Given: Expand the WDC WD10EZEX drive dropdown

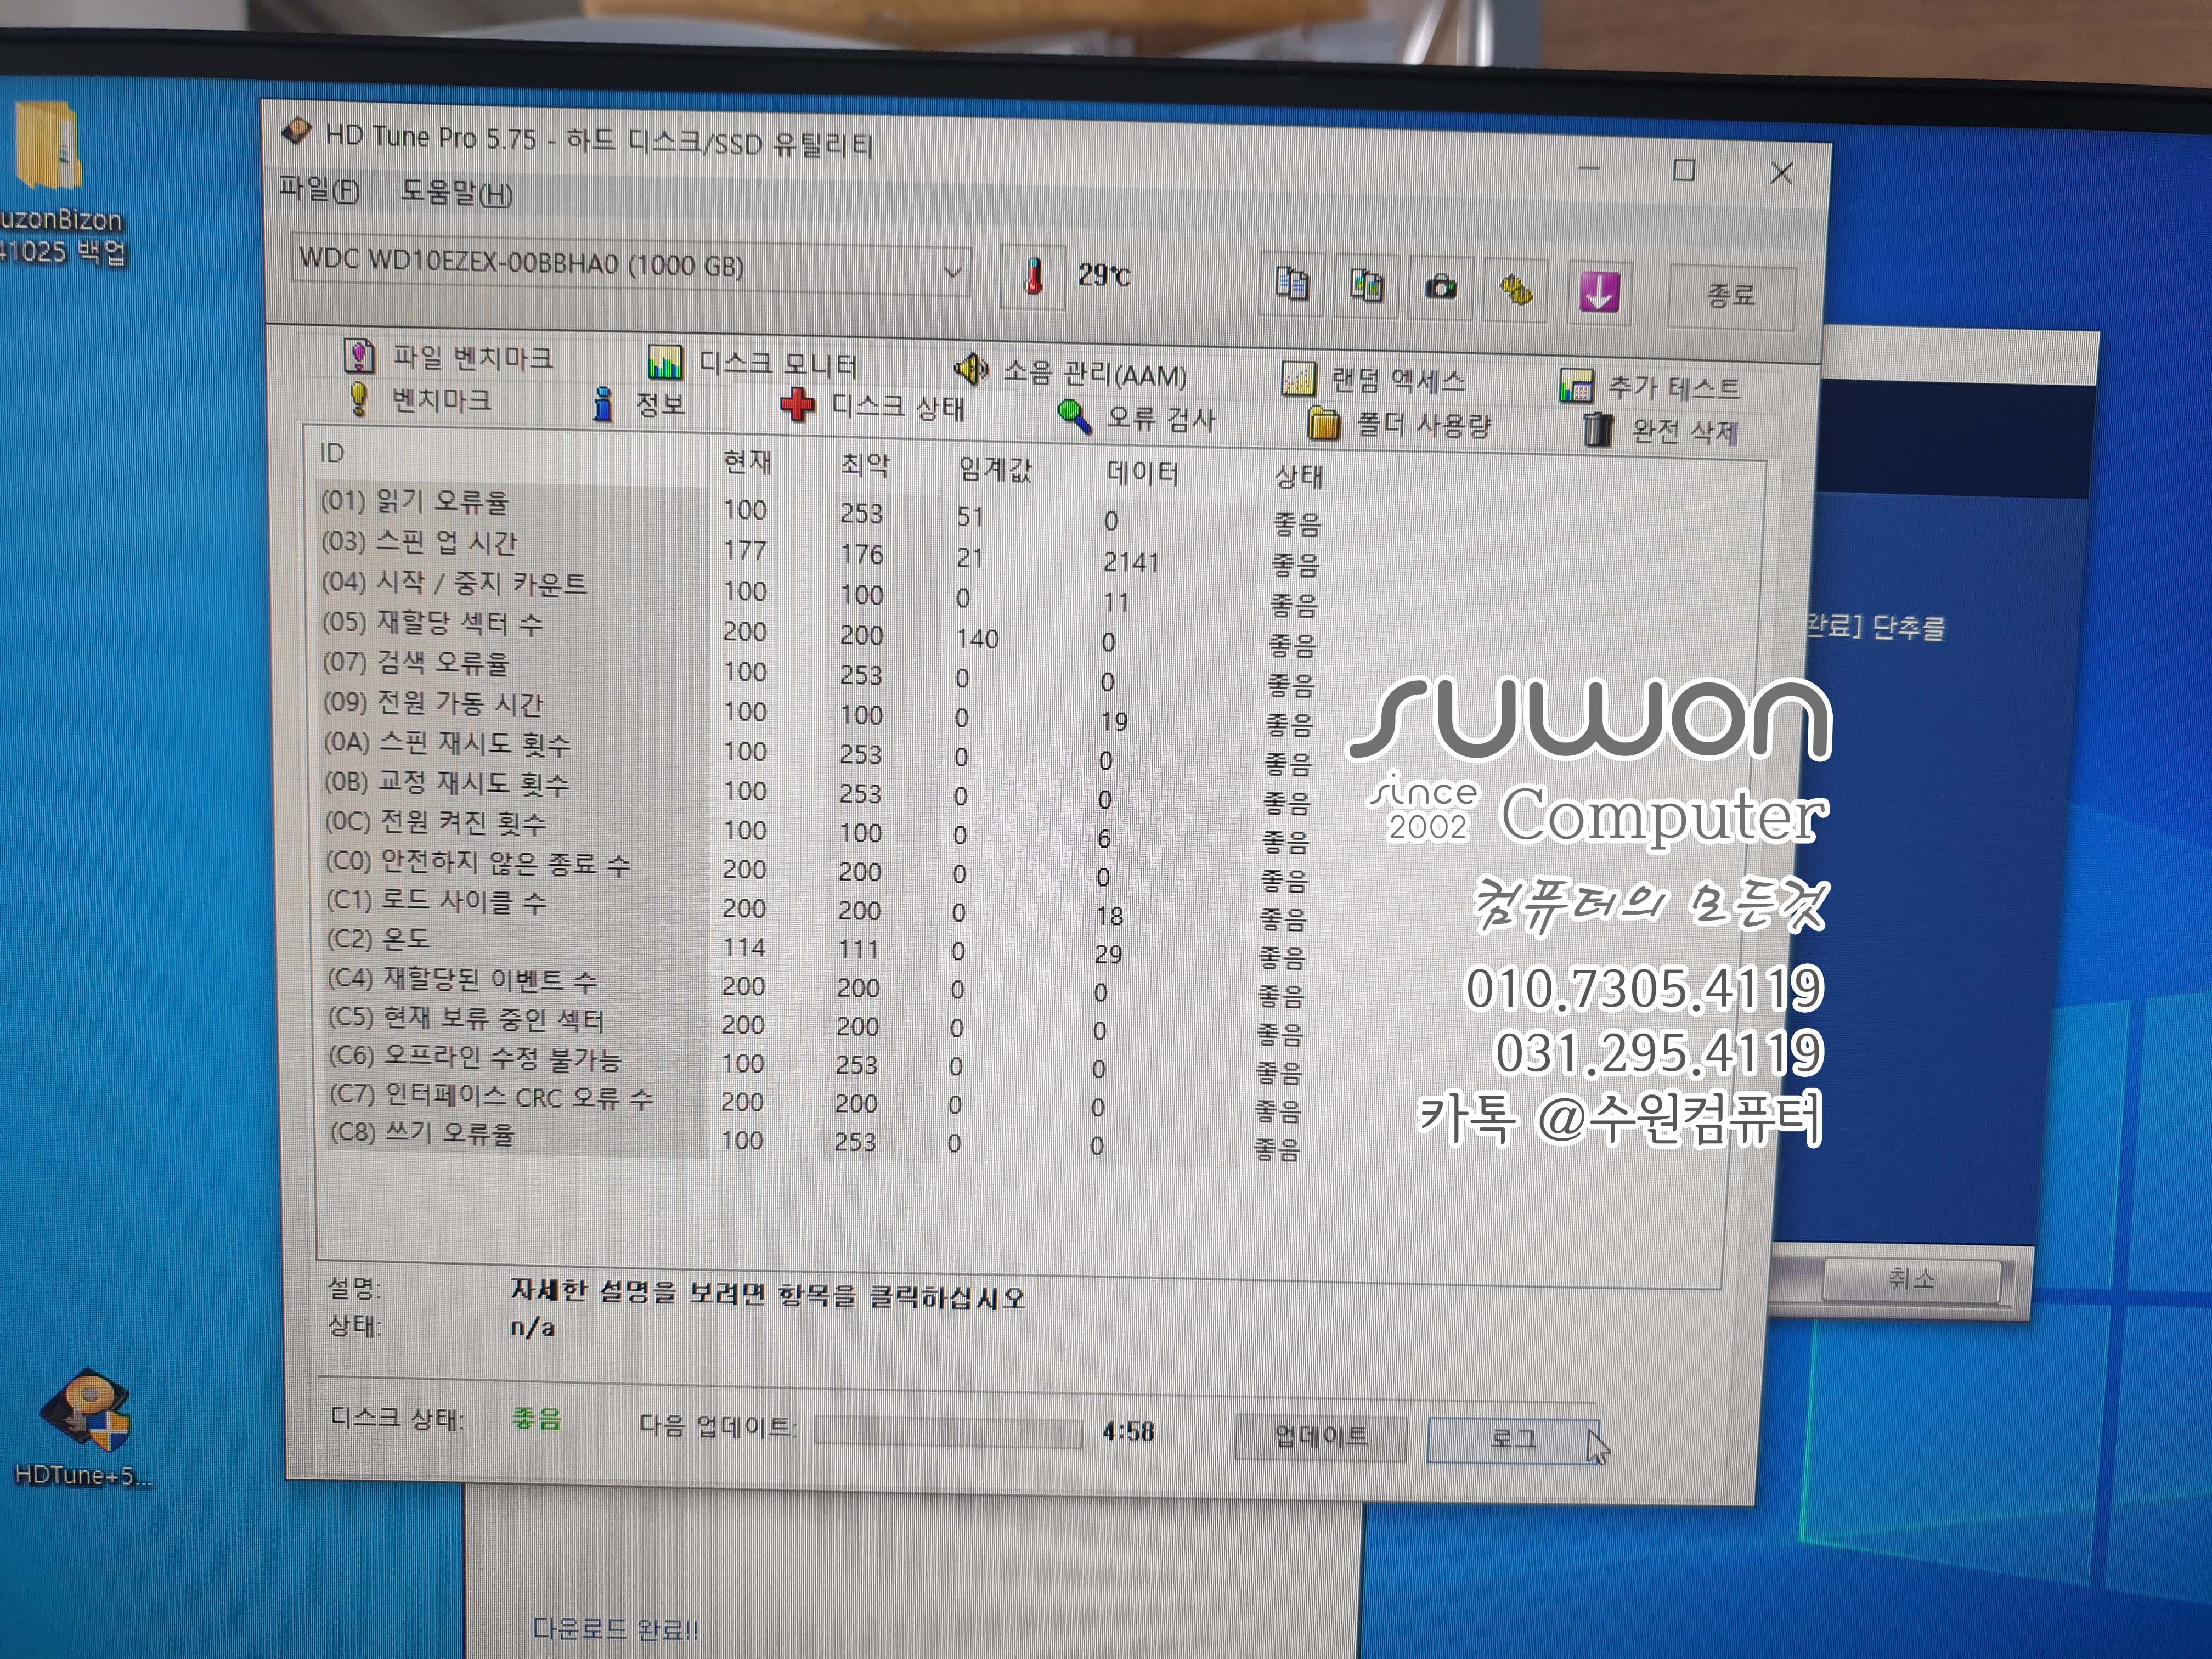Looking at the screenshot, I should 952,271.
